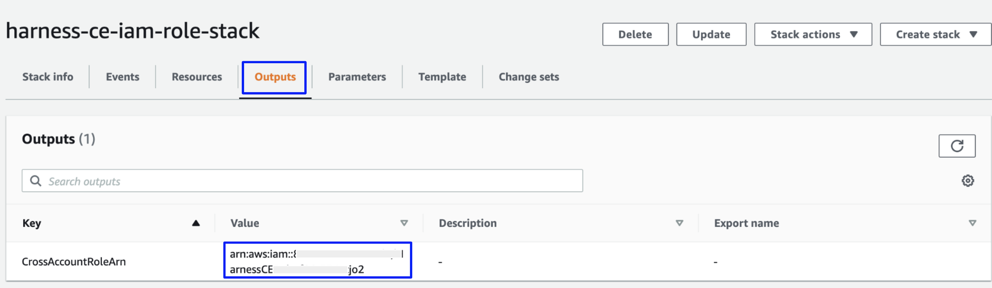Screen dimensions: 992x288
Task: Refresh the outputs list
Action: click(x=957, y=146)
